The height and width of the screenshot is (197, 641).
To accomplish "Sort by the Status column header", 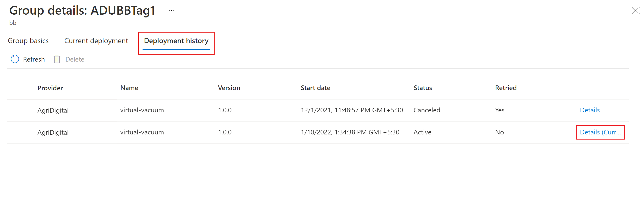I will click(423, 88).
